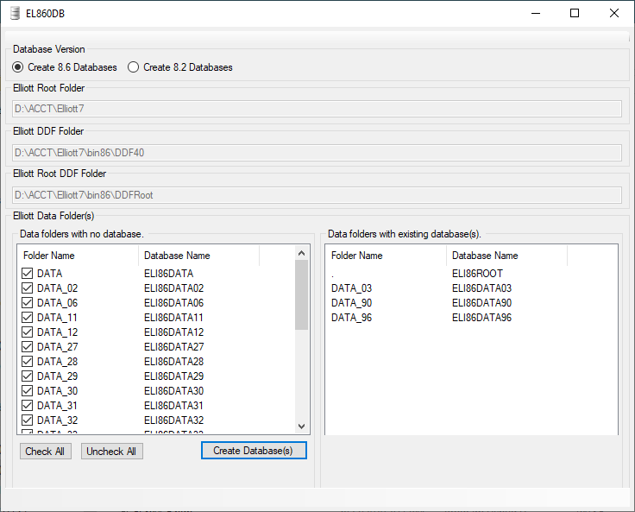Click the ELI86DATA90 database name
635x512 pixels.
(x=481, y=302)
